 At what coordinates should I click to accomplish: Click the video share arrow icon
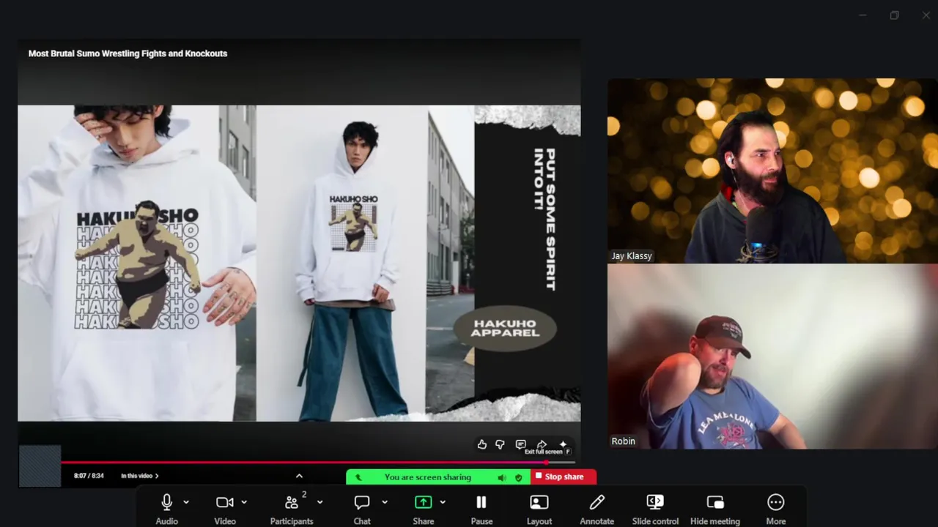pos(542,444)
